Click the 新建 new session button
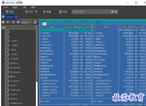The image size is (146, 106). pos(47,12)
